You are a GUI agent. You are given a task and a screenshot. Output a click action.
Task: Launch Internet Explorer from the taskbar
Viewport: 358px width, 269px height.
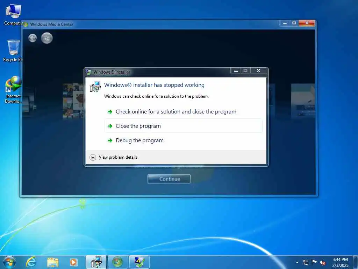(x=31, y=262)
